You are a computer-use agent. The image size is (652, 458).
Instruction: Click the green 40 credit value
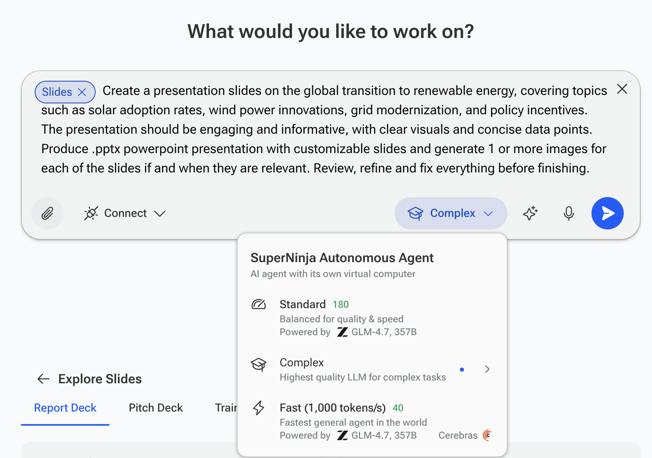[x=398, y=408]
